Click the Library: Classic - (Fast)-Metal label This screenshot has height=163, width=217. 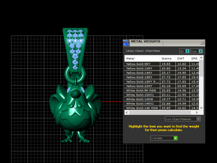coord(143,51)
